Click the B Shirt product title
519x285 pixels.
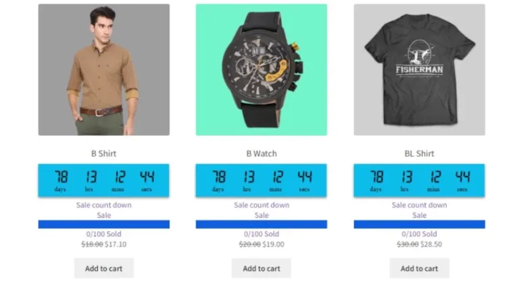(103, 154)
